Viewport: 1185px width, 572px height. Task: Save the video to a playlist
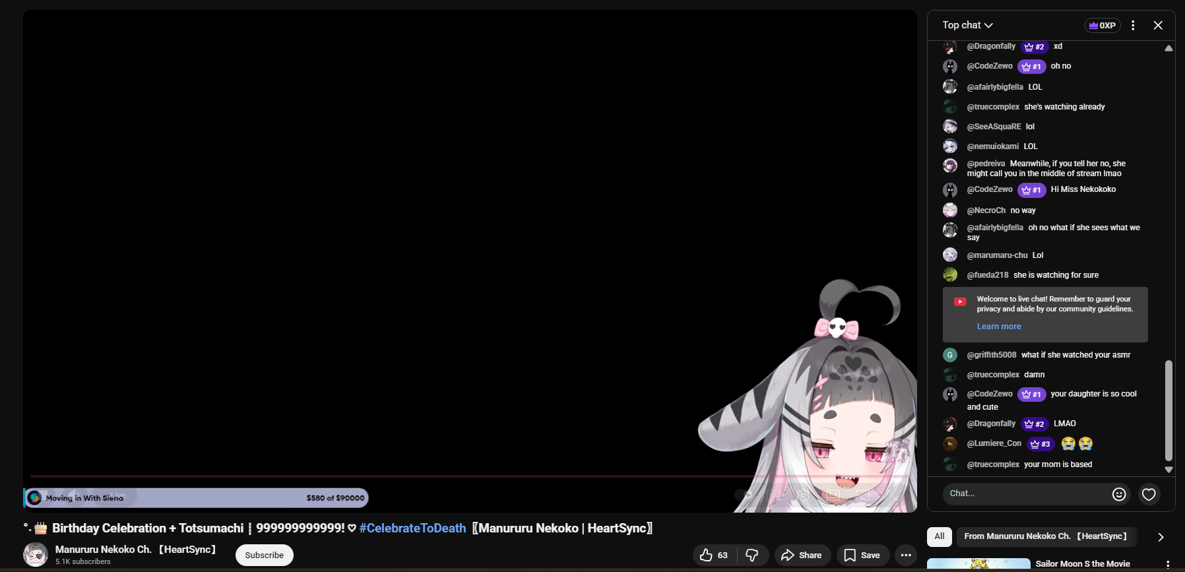(x=862, y=556)
